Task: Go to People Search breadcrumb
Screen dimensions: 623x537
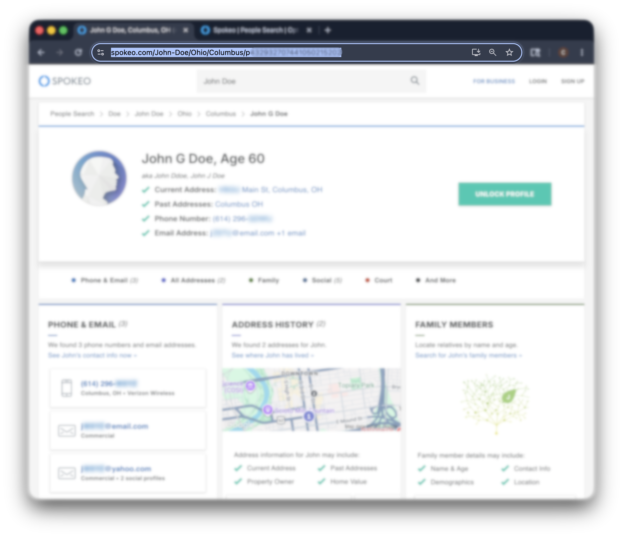Action: point(72,114)
